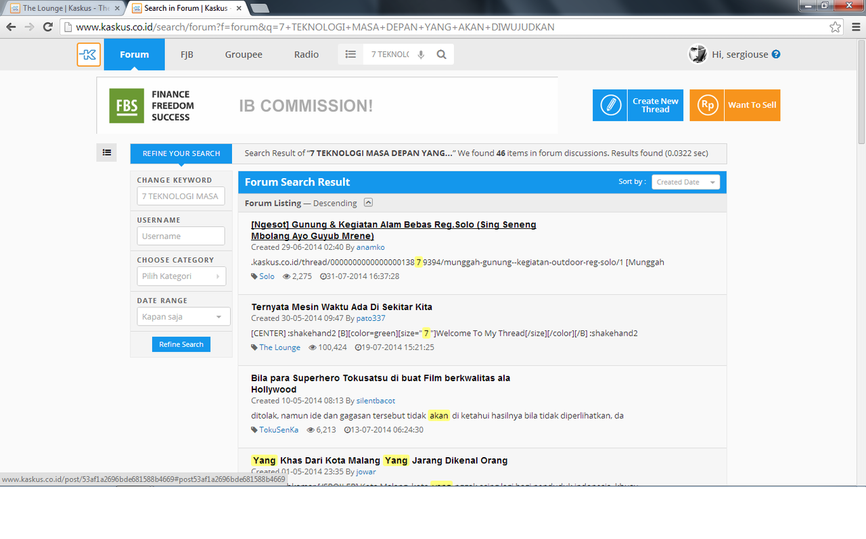
Task: Open the Ngesot Gunung thread title
Action: [394, 230]
